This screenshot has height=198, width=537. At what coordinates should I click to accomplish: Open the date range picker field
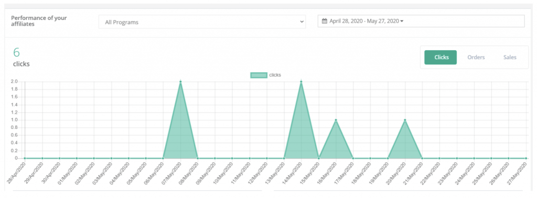click(x=421, y=21)
